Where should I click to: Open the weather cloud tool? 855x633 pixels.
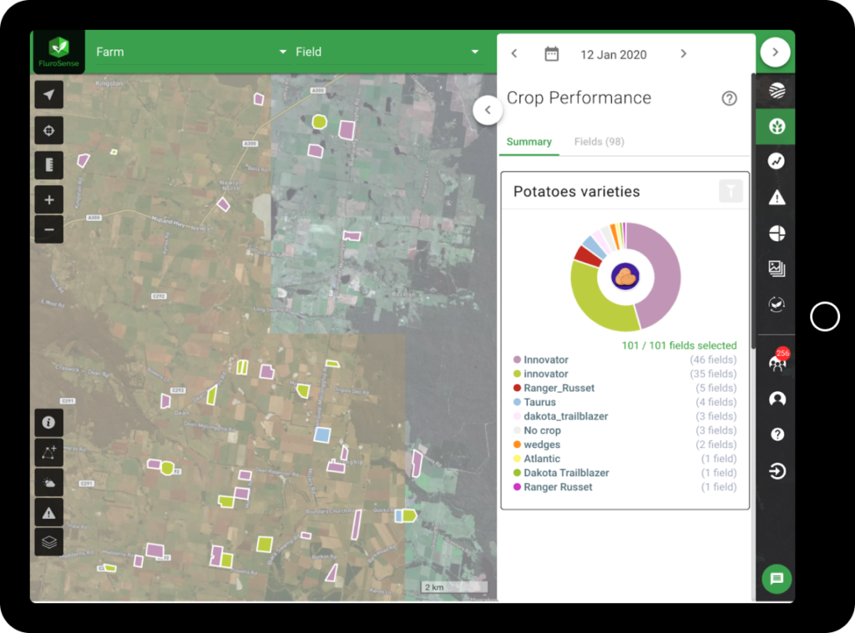tap(48, 483)
